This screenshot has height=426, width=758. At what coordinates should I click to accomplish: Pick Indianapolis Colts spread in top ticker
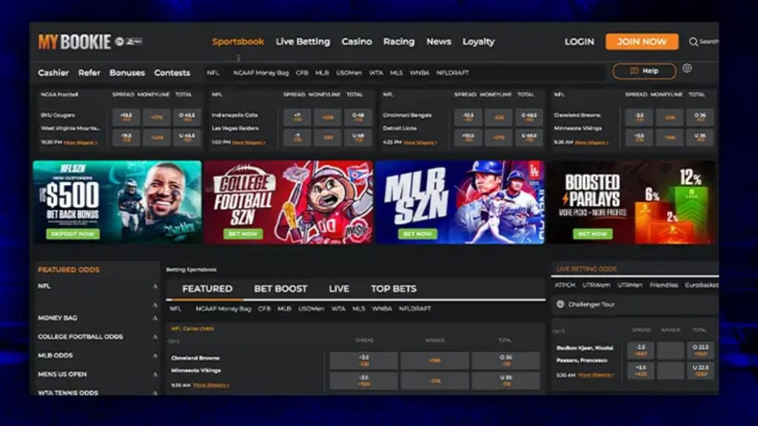click(298, 118)
